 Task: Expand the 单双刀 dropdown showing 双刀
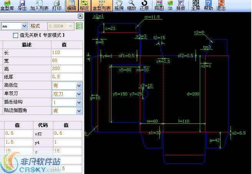tap(79, 94)
